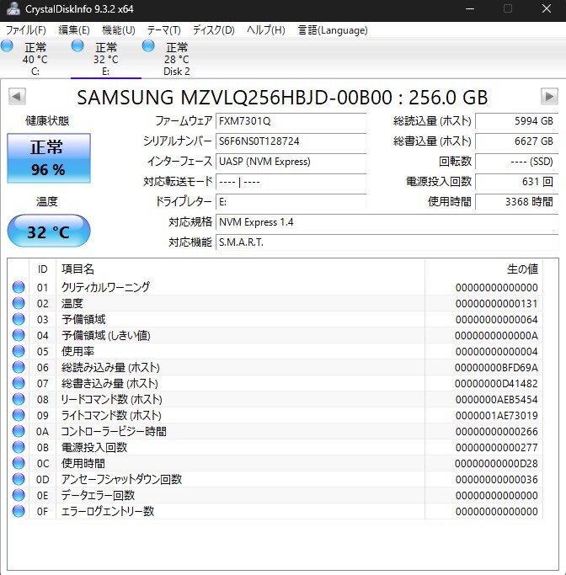Select the Disk 2 tab label
This screenshot has width=566, height=575.
tap(176, 72)
